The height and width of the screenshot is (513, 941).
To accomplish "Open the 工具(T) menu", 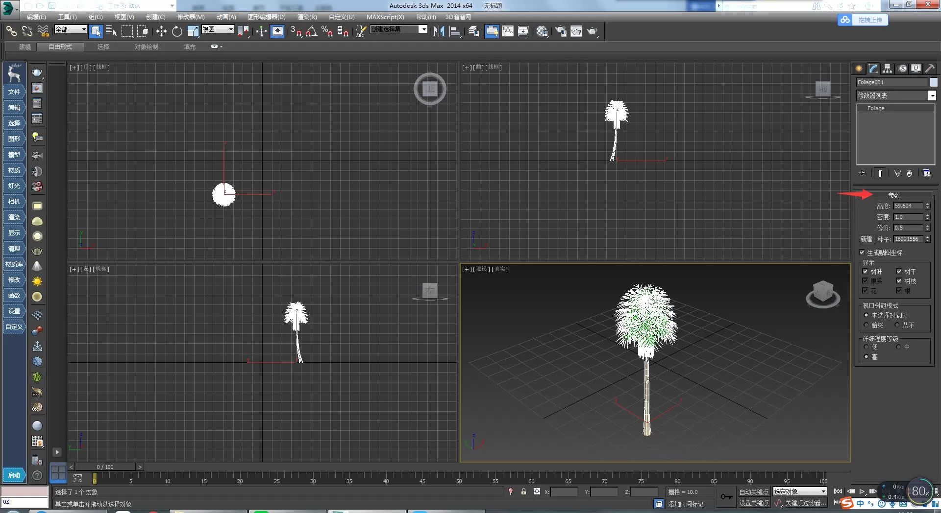I will pyautogui.click(x=67, y=17).
